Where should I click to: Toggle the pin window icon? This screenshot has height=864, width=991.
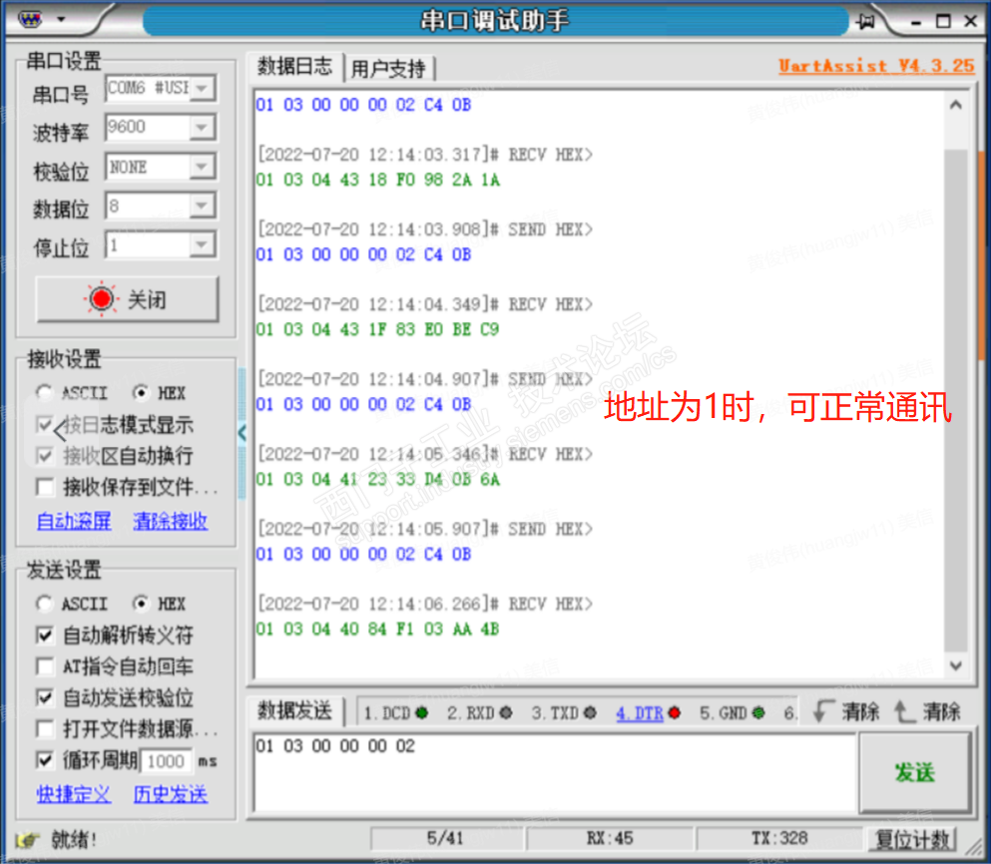865,22
